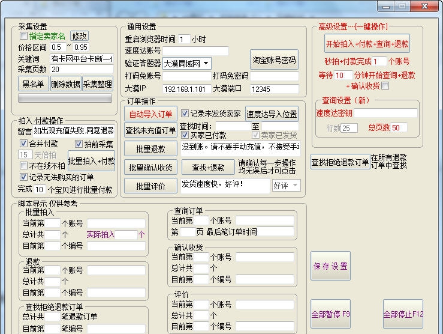The width and height of the screenshot is (443, 334).
Task: Click the 打码兔账号 input field
Action: [x=186, y=76]
